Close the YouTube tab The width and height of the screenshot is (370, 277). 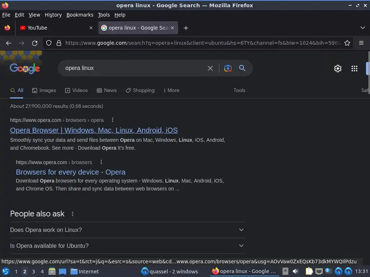[91, 28]
